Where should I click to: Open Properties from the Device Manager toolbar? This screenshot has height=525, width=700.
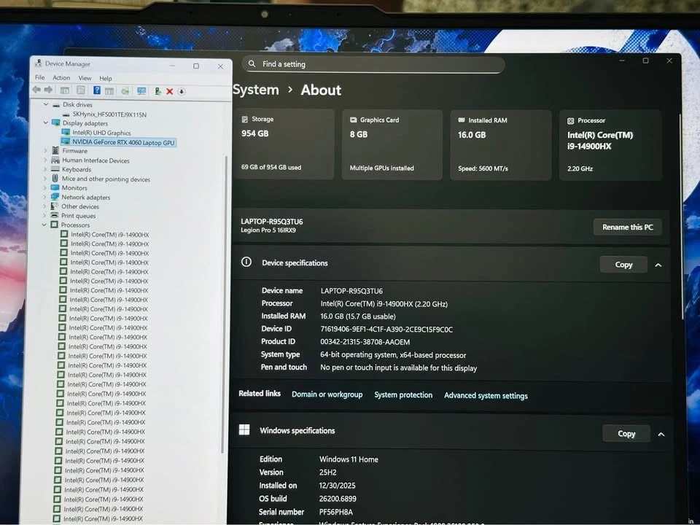click(x=81, y=90)
